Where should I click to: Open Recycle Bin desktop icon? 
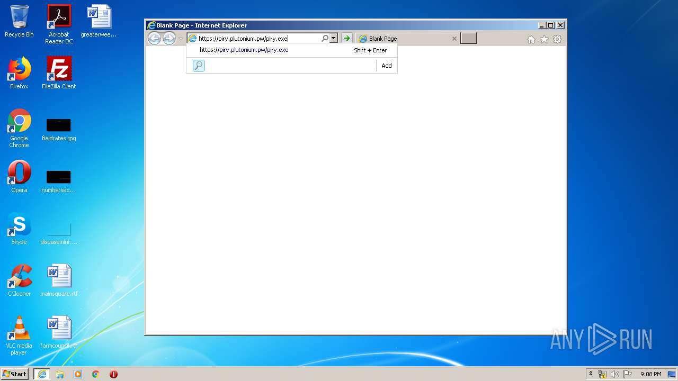(19, 21)
